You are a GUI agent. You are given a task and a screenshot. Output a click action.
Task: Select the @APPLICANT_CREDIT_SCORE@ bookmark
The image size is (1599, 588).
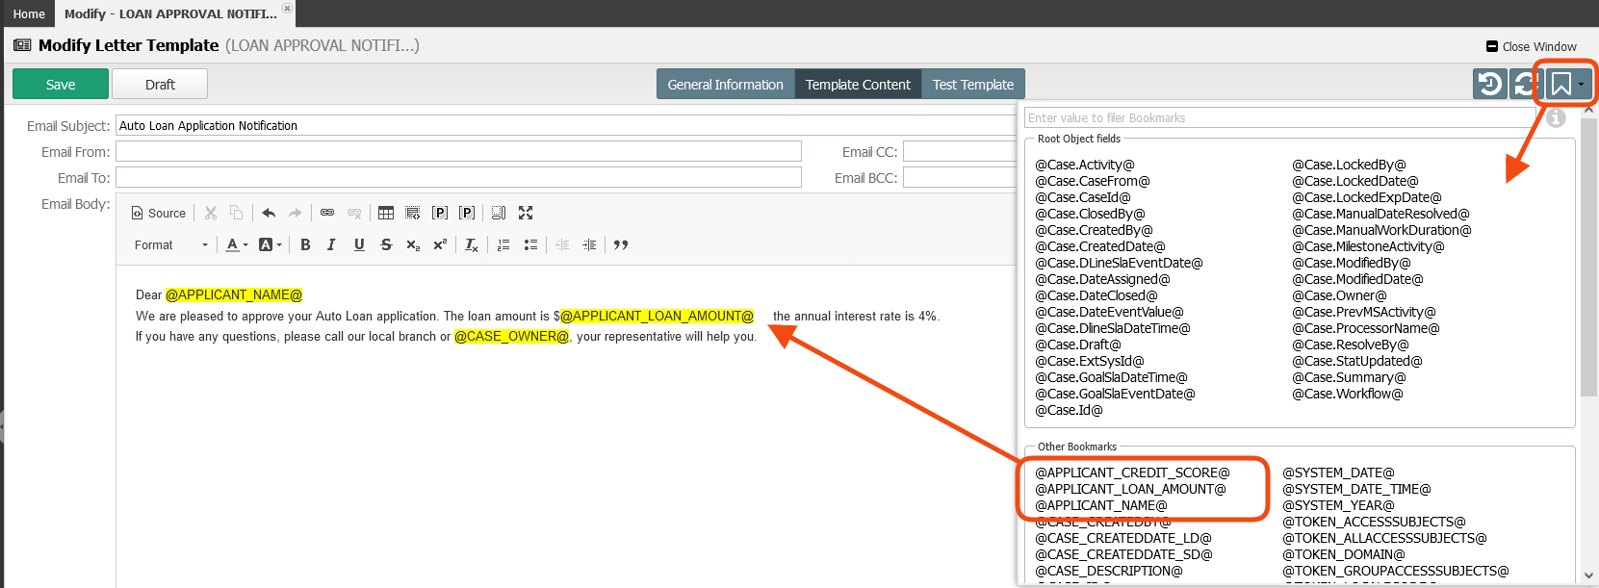1132,473
